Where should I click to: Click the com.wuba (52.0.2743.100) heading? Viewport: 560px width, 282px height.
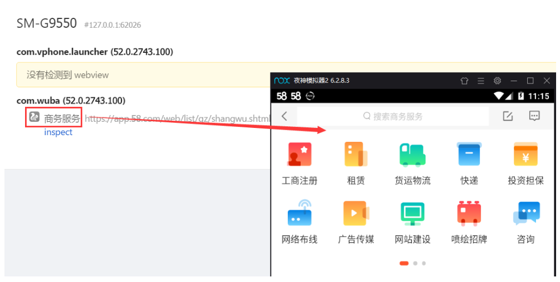tap(71, 100)
